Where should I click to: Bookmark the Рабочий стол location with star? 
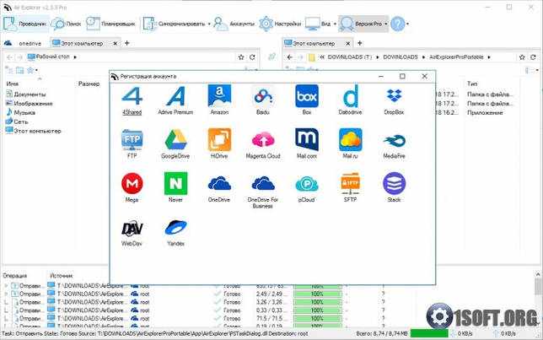coord(241,57)
